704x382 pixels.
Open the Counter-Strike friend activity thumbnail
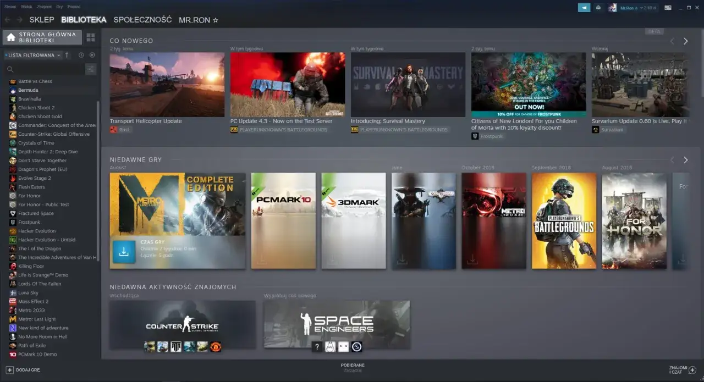click(182, 324)
